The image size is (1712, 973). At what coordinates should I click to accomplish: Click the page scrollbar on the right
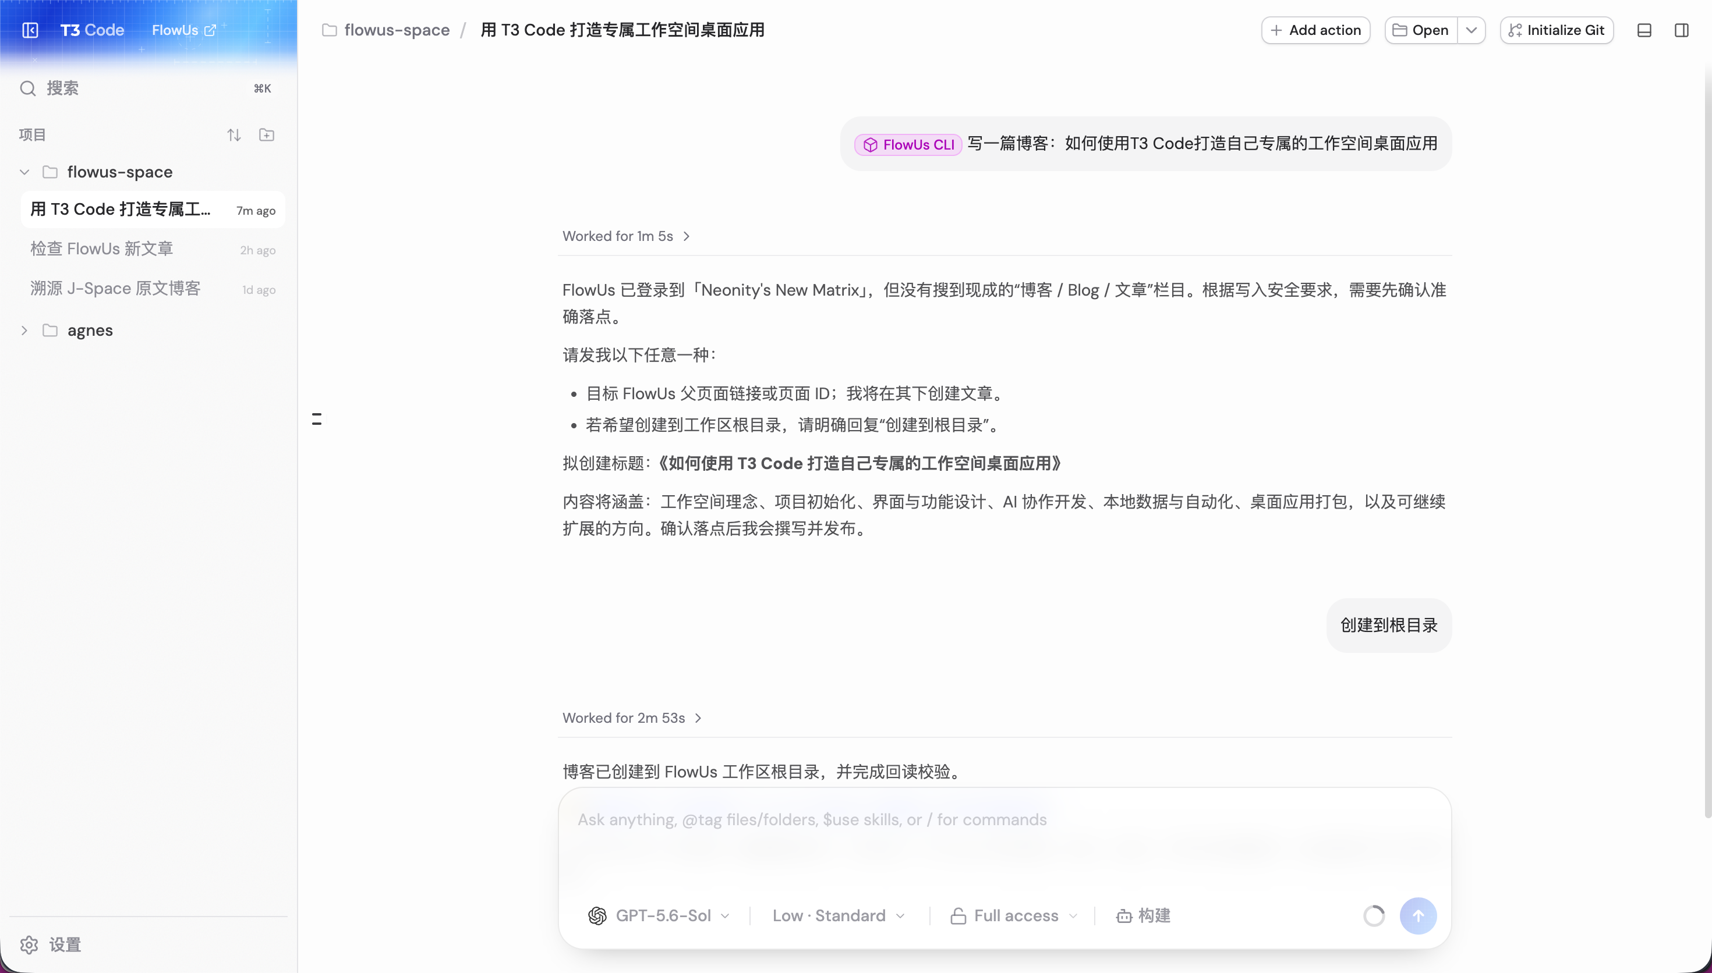point(1707,441)
